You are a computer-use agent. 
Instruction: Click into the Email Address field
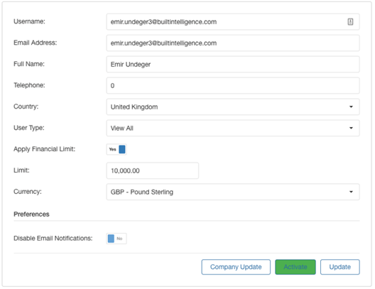coord(233,43)
